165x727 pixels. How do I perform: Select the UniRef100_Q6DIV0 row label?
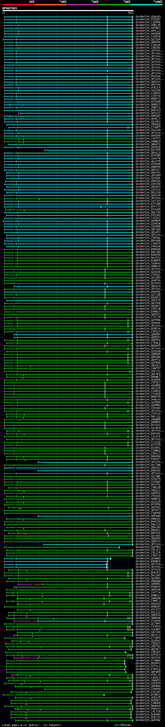coord(148,82)
